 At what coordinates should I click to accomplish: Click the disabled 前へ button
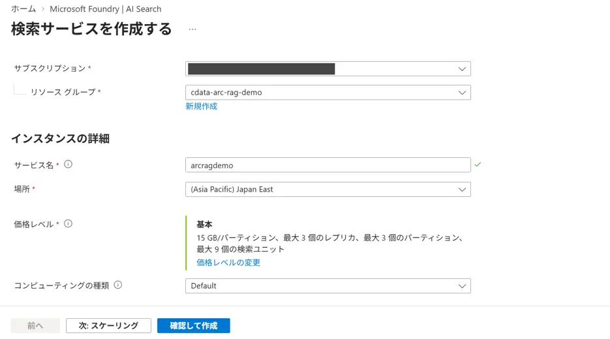point(35,326)
